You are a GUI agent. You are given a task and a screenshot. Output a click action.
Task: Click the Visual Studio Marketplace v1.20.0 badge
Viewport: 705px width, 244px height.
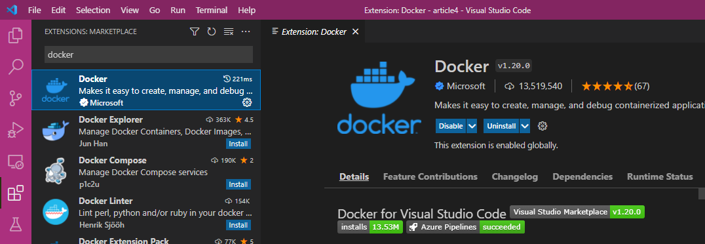(577, 212)
